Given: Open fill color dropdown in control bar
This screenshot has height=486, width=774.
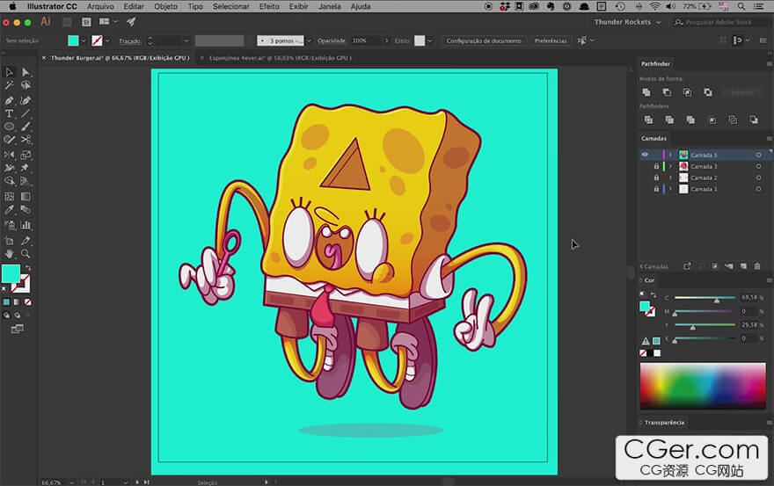Looking at the screenshot, I should 84,41.
